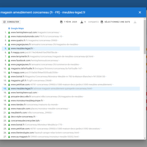Open the www.meubles-legad.fr result at rank 5

coord(22,49)
